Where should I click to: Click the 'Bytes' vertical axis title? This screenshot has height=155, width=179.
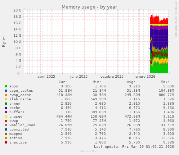tap(4, 41)
